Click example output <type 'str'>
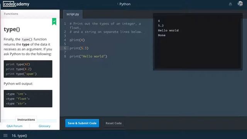Image resolution: width=247 pixels, height=139 pixels. pyautogui.click(x=16, y=104)
